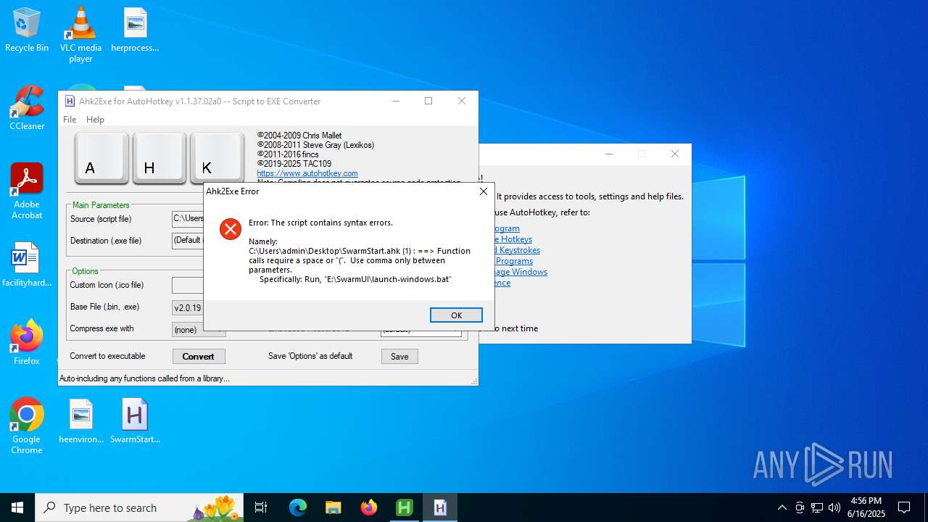Open the Recycle Bin desktop icon
This screenshot has height=522, width=928.
[x=27, y=30]
